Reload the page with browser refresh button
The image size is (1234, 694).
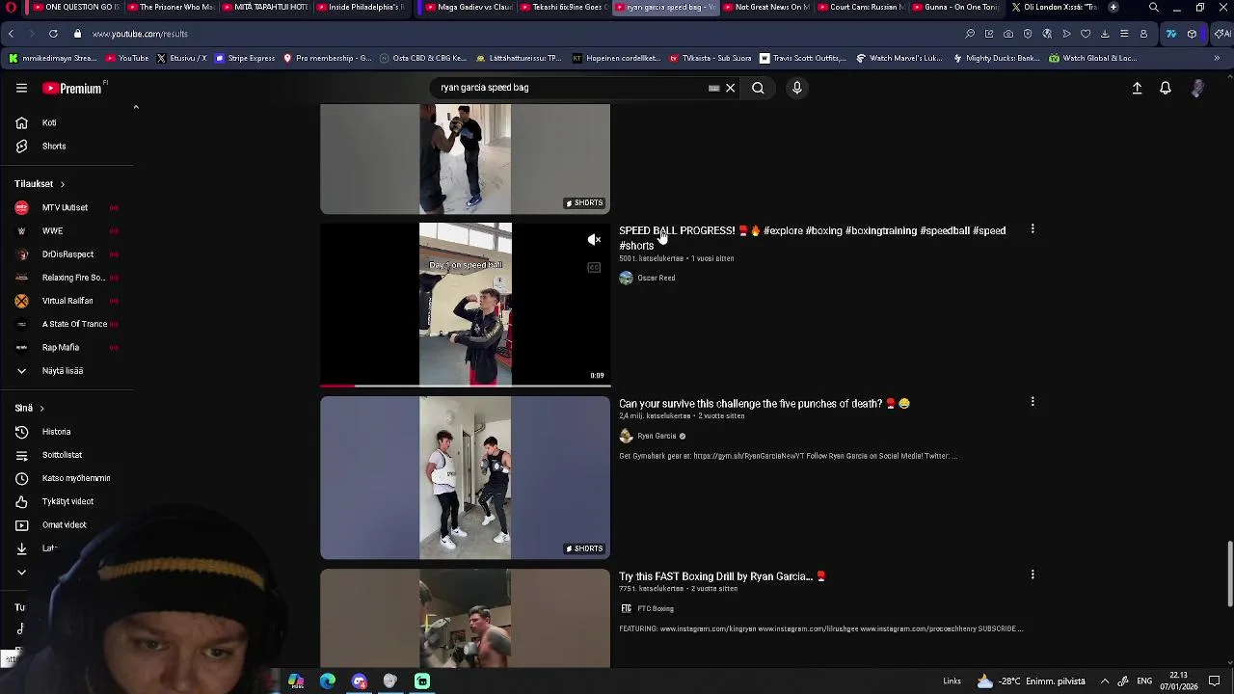click(53, 34)
